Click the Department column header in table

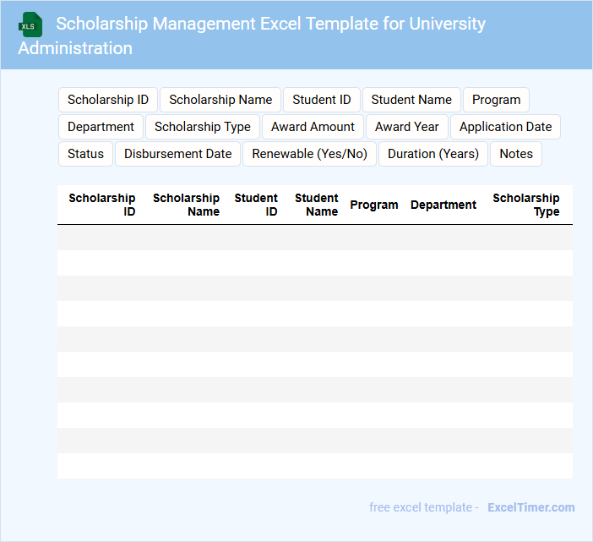443,205
